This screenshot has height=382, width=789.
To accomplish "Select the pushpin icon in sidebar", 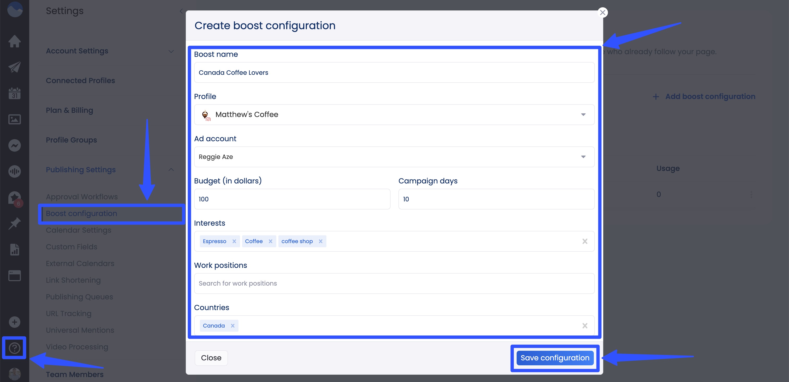I will point(14,224).
